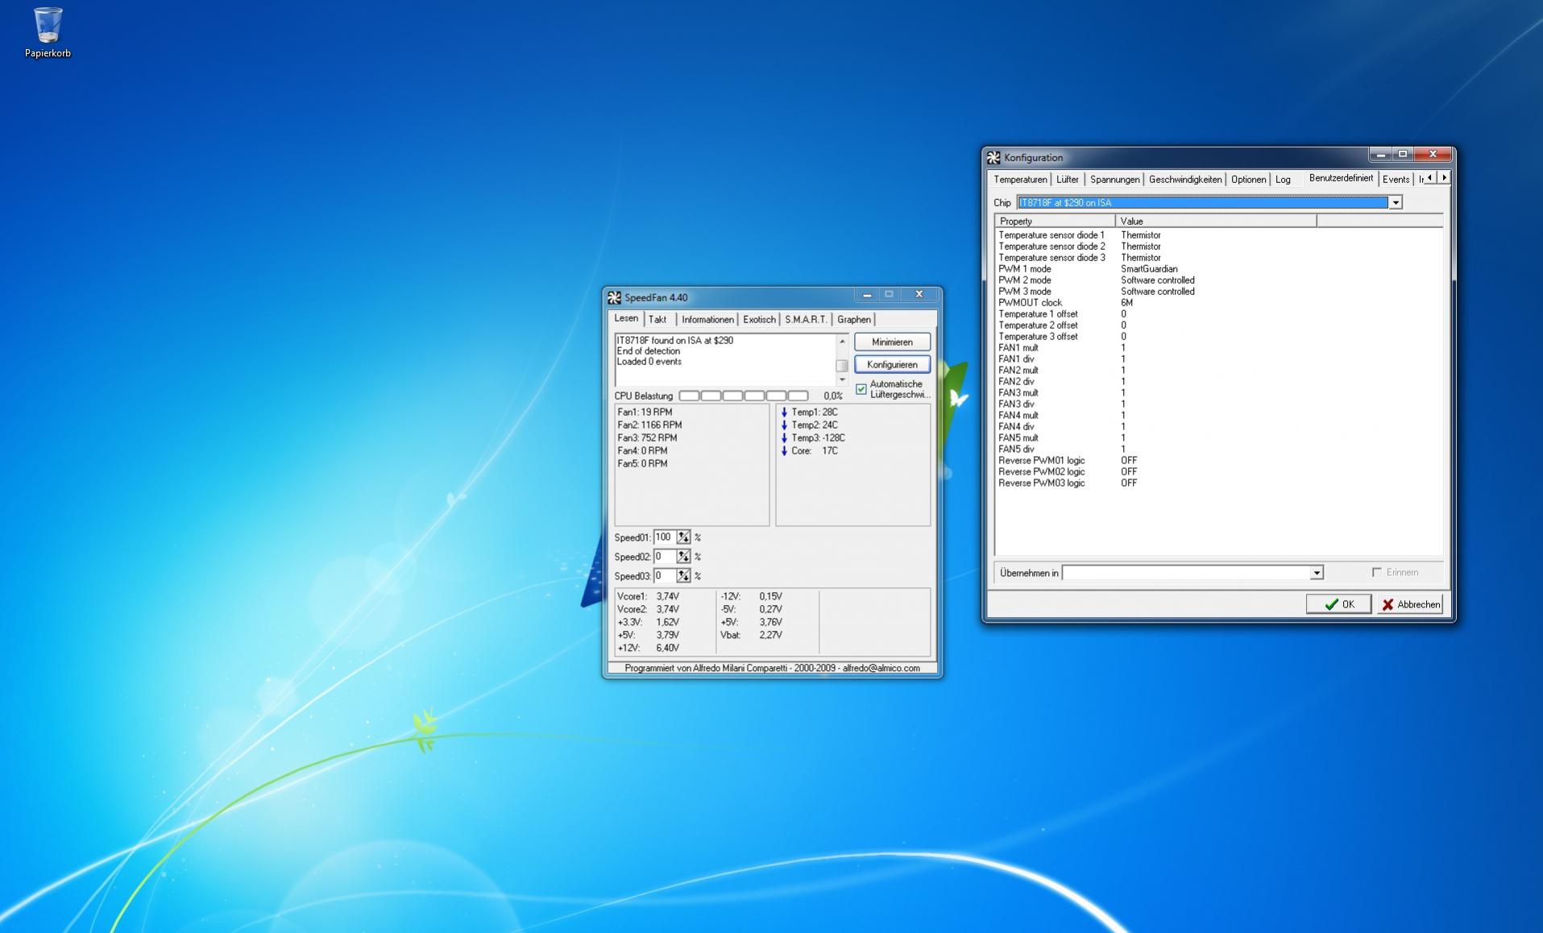Click the Speed02 up/down arrows
The image size is (1543, 933).
(683, 557)
